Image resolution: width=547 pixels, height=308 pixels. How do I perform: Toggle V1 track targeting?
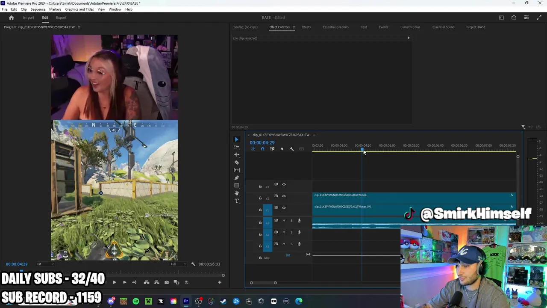[x=268, y=210]
